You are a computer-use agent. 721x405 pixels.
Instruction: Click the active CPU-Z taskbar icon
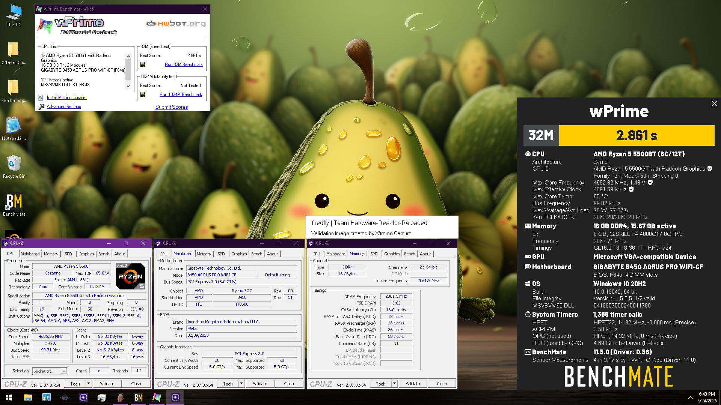coord(175,397)
